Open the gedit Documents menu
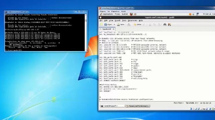 132,21
